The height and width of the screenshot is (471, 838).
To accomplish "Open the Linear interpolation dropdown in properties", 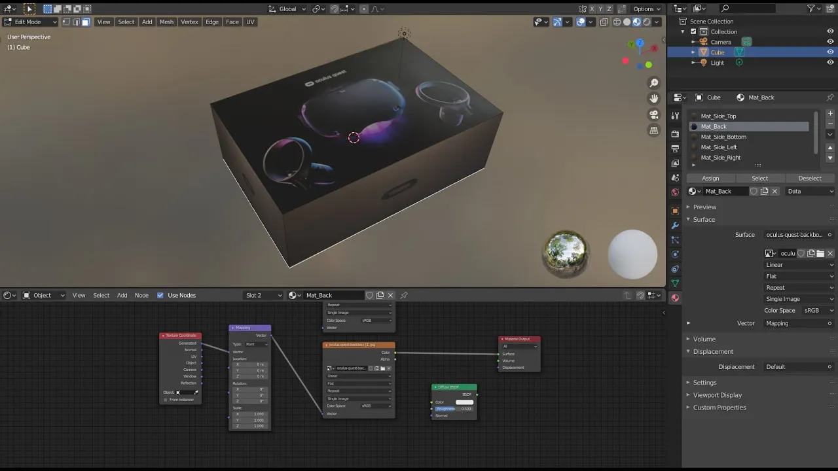I will [799, 265].
